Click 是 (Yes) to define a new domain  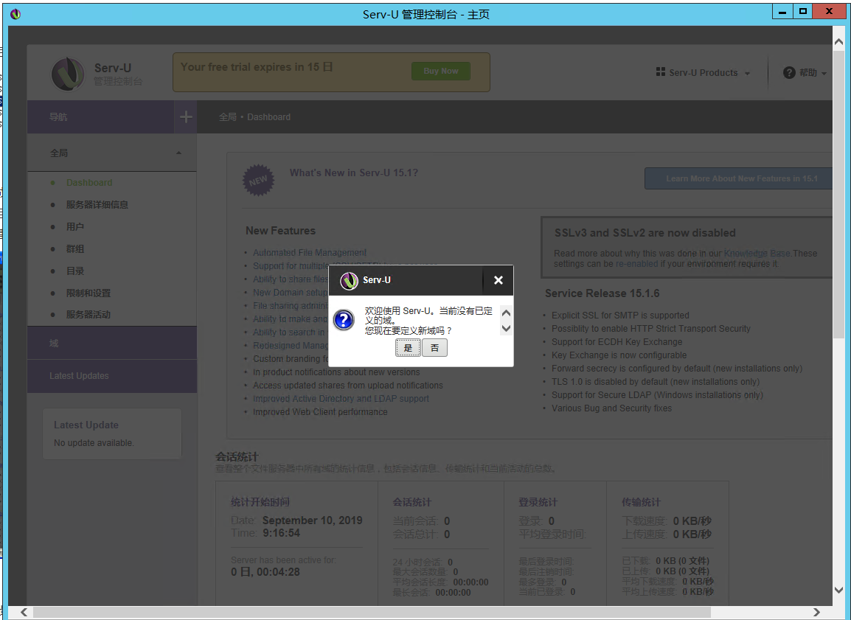tap(408, 348)
